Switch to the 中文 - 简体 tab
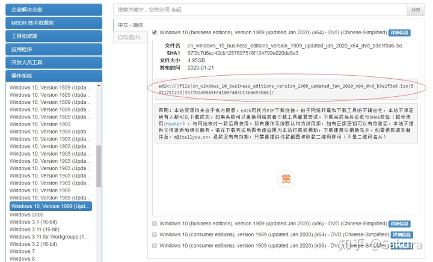 click(131, 25)
